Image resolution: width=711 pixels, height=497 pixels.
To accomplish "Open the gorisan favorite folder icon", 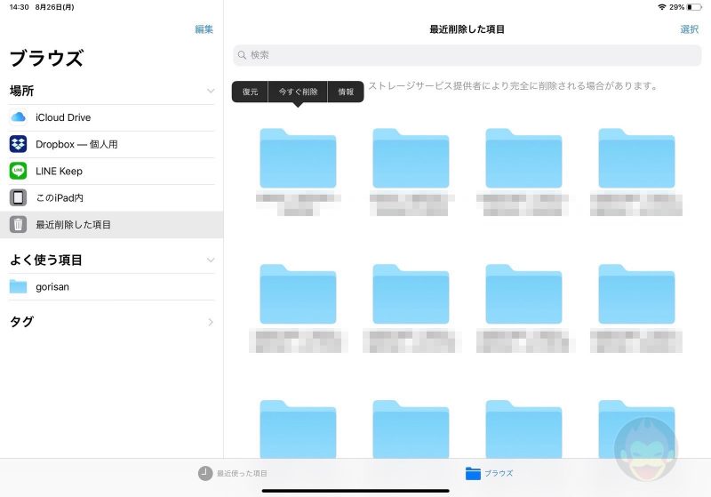I will pyautogui.click(x=18, y=286).
